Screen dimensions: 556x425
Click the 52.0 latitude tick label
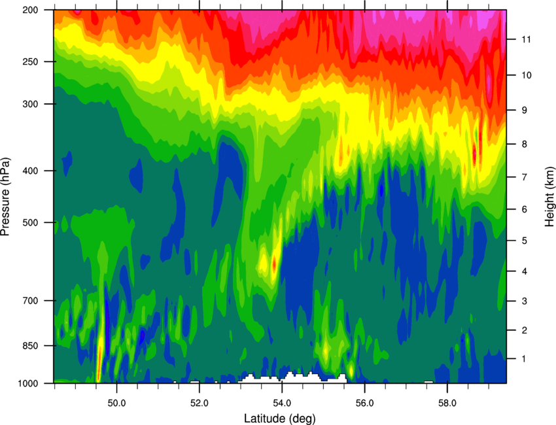(200, 403)
